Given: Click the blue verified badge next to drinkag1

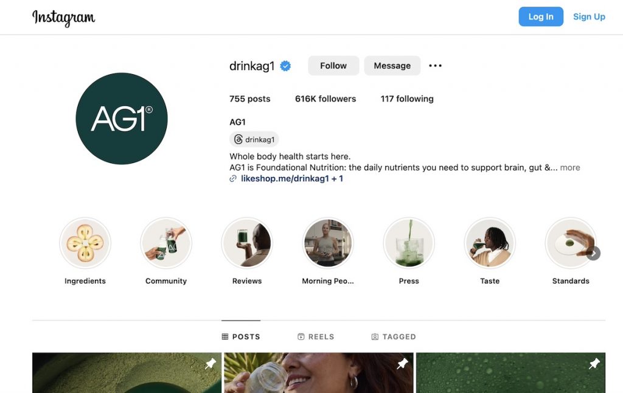Looking at the screenshot, I should click(285, 66).
